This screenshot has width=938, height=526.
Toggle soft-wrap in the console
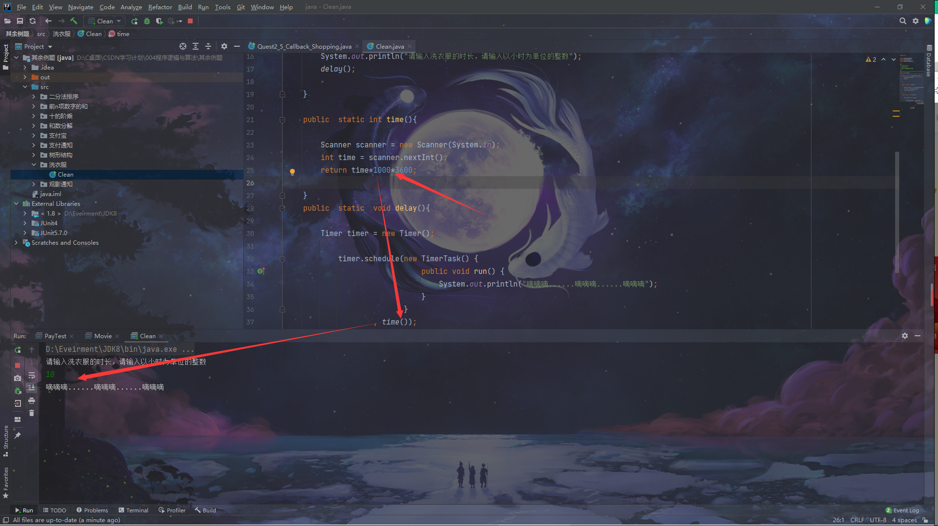point(32,375)
